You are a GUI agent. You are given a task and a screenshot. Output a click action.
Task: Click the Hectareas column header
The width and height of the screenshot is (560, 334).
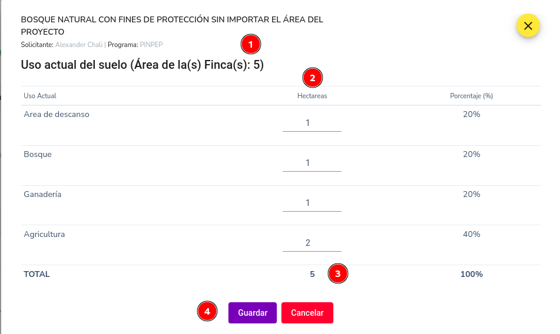pyautogui.click(x=312, y=96)
